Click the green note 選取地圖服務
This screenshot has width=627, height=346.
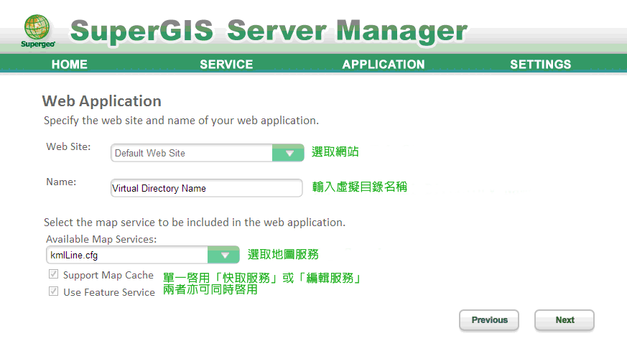coord(283,254)
